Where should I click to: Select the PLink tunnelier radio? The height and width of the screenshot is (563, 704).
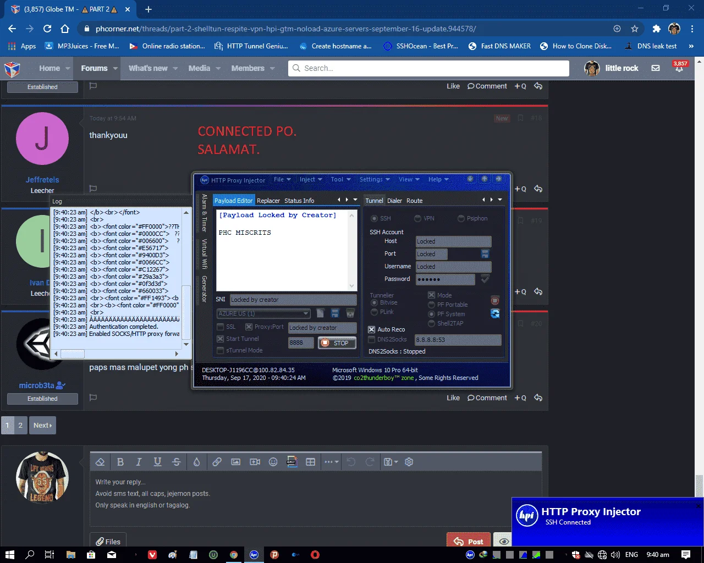pyautogui.click(x=374, y=312)
